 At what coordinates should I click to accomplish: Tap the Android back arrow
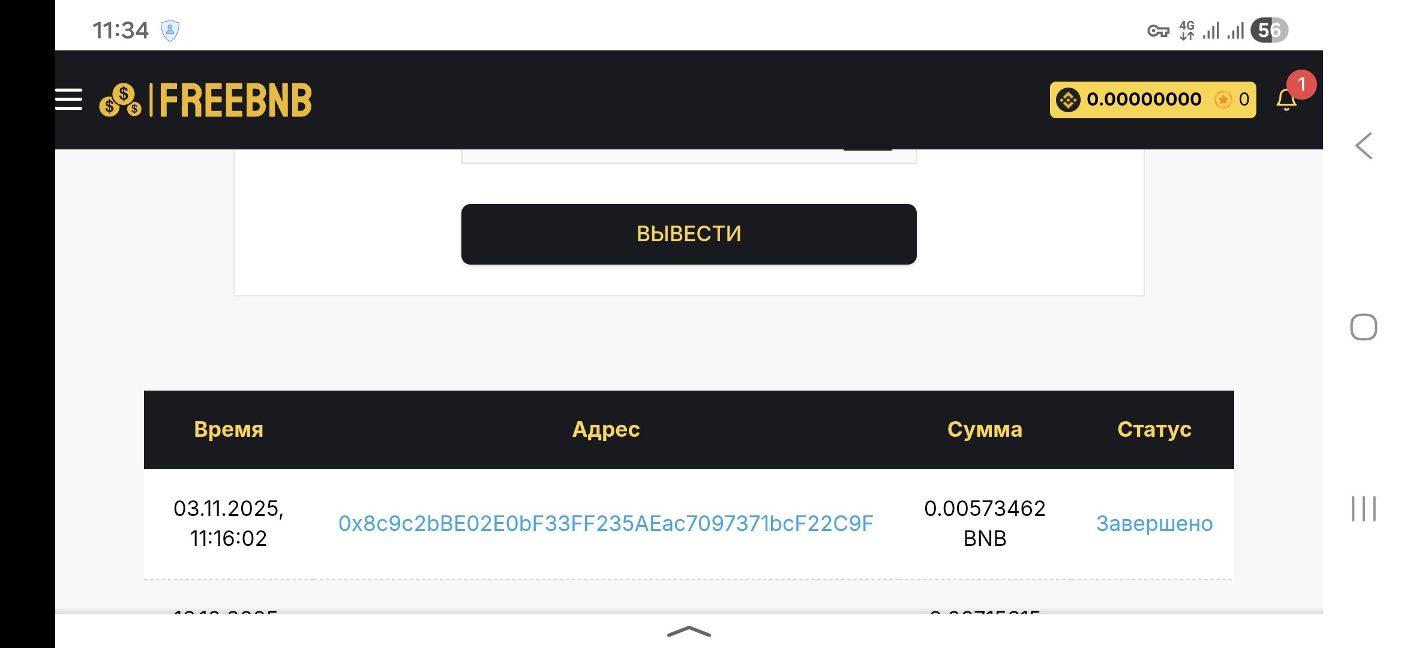click(1364, 146)
